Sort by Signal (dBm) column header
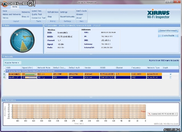The height and width of the screenshot is (132, 182). click(29, 68)
